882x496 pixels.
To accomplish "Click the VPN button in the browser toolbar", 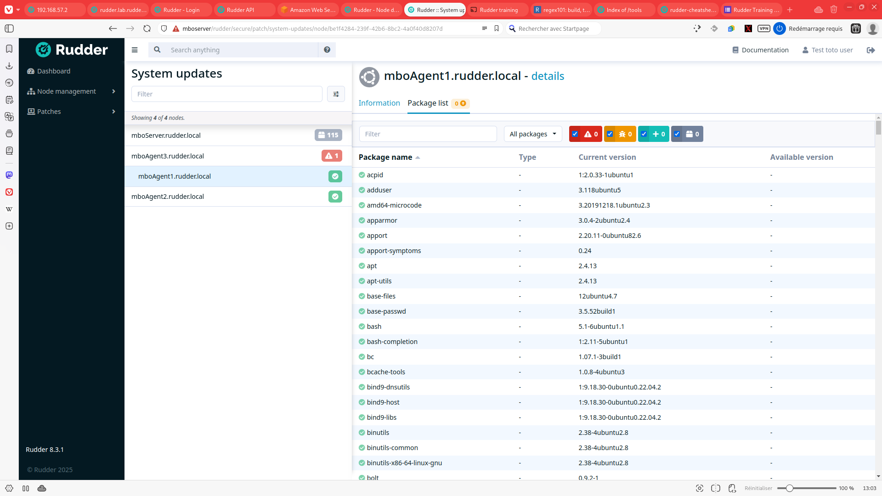I will tap(764, 28).
